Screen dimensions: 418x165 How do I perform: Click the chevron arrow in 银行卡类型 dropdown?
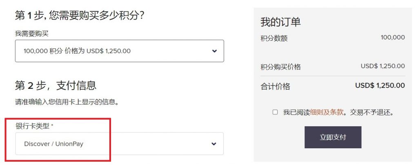[x=213, y=144]
